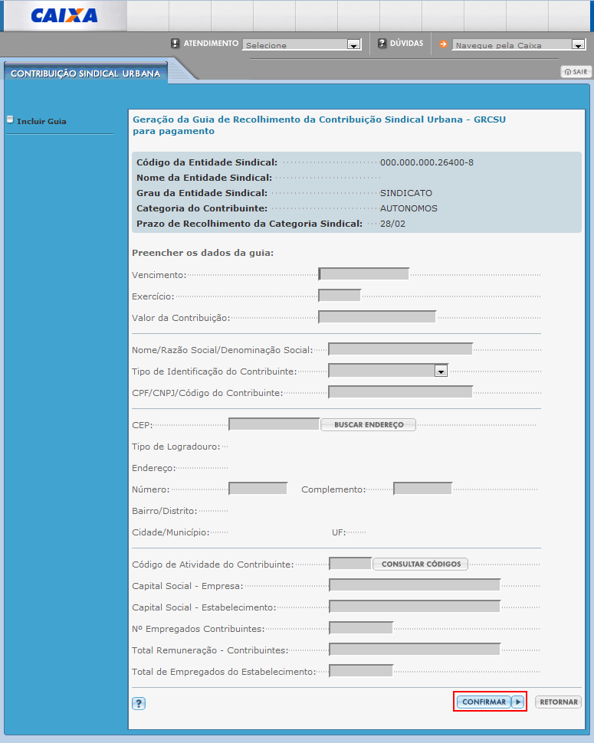This screenshot has height=743, width=594.
Task: Click the orange arrow icon beside Navegue pela Caixa
Action: pyautogui.click(x=443, y=44)
